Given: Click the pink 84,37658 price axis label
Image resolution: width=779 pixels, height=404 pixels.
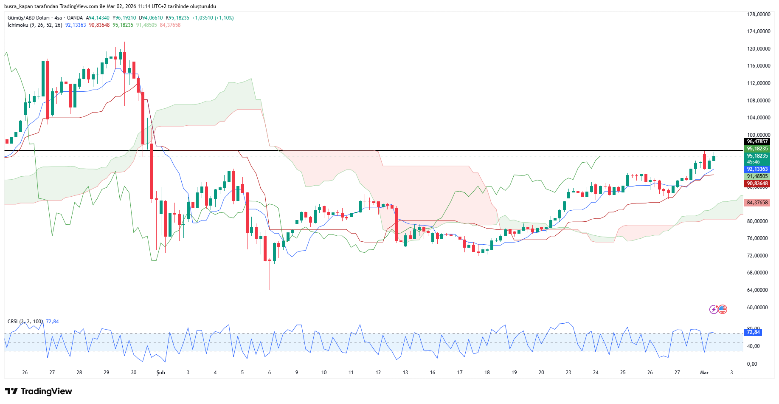Looking at the screenshot, I should [757, 203].
